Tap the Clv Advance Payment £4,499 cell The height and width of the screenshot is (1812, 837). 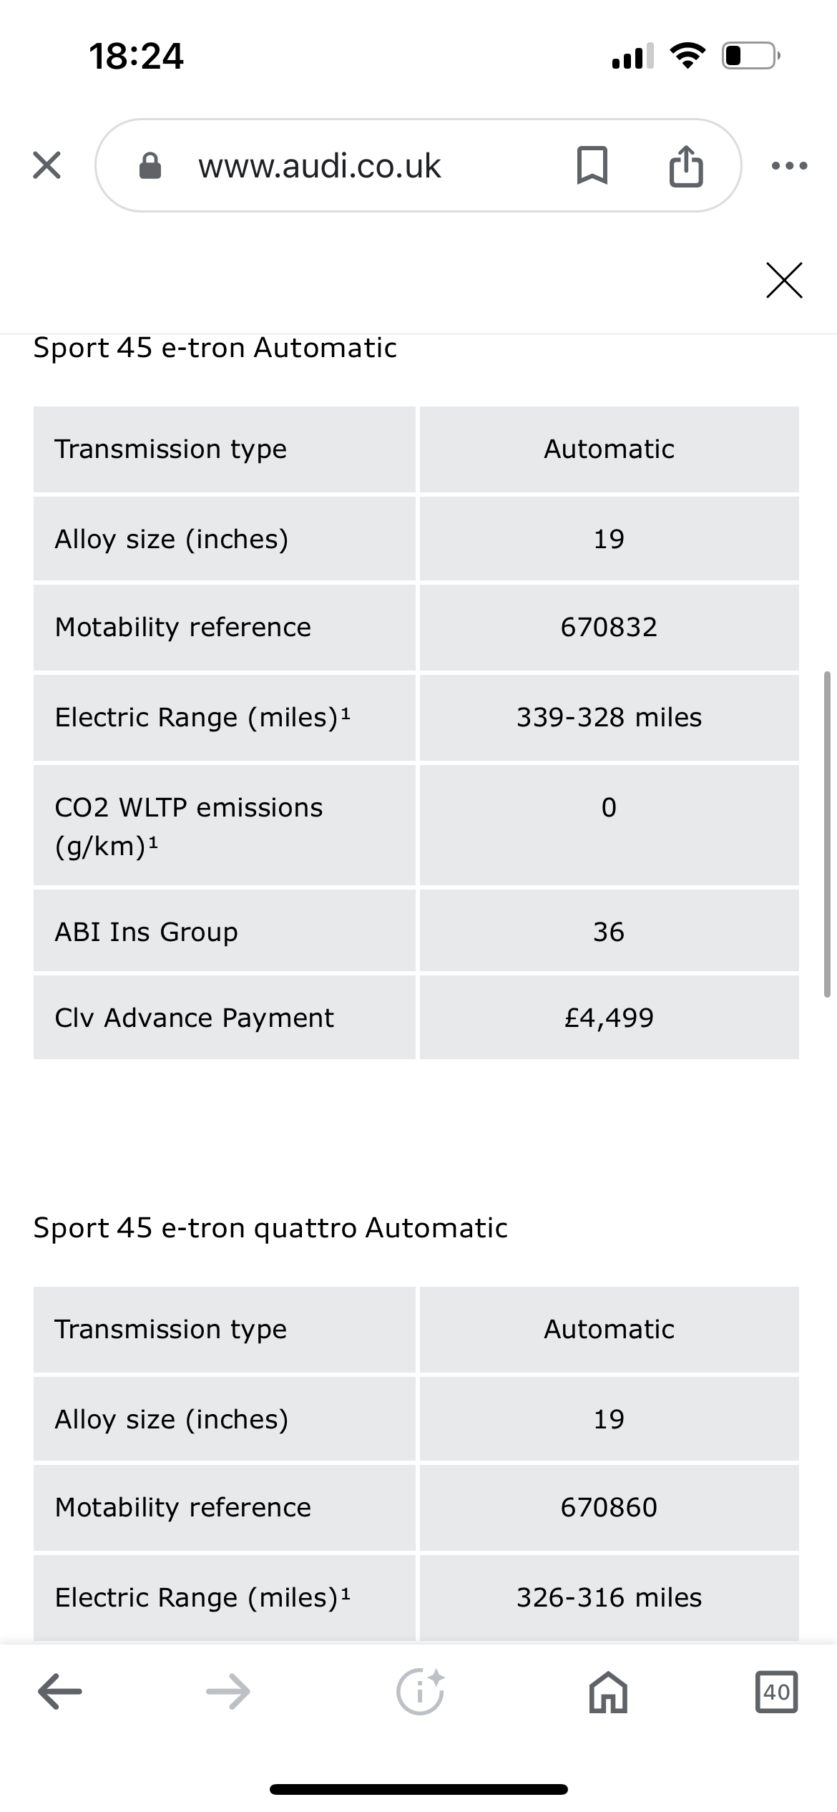coord(609,1018)
